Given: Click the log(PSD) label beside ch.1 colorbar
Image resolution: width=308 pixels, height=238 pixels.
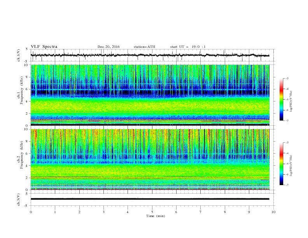Looking at the screenshot, I should 291,101.
